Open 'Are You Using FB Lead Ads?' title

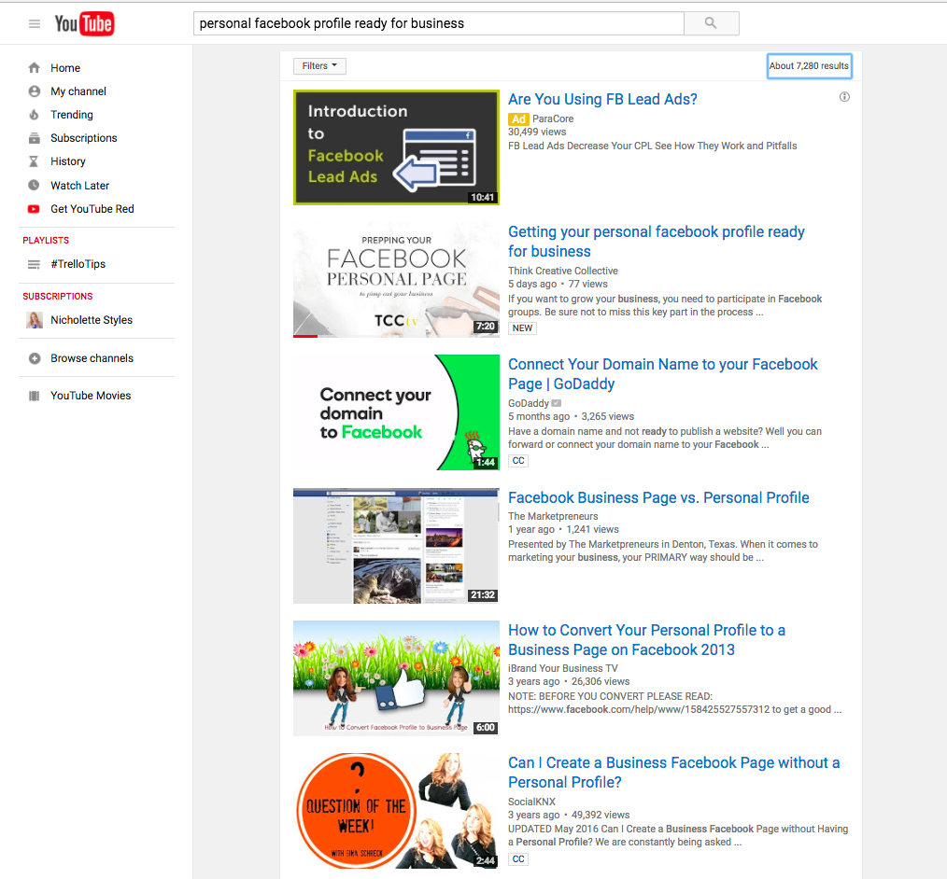(x=602, y=99)
